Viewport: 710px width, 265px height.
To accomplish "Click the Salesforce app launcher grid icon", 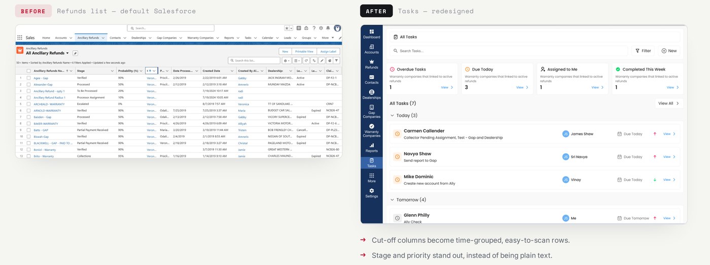I will pyautogui.click(x=20, y=38).
